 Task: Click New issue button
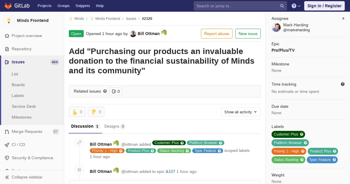[248, 34]
